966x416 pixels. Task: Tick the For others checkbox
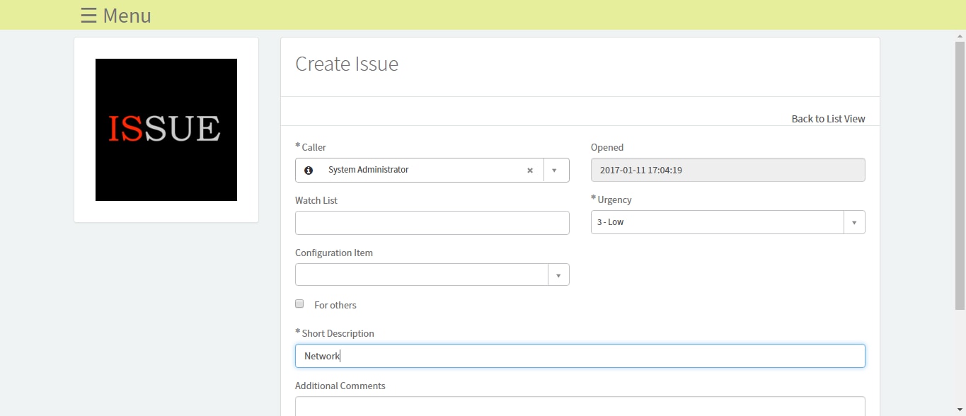click(299, 304)
